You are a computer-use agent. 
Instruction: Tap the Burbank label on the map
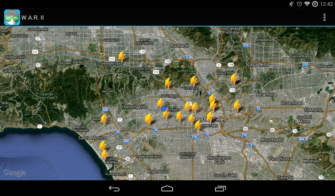pyautogui.click(x=180, y=45)
